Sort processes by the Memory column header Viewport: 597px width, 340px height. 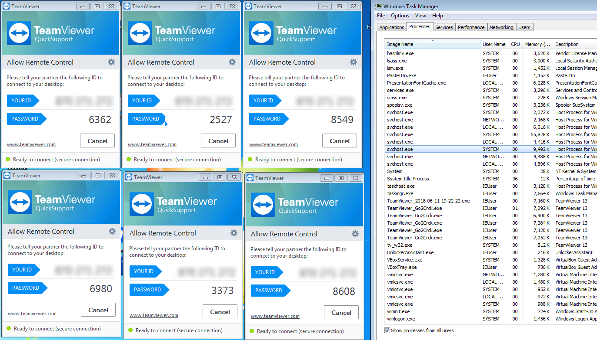point(537,44)
